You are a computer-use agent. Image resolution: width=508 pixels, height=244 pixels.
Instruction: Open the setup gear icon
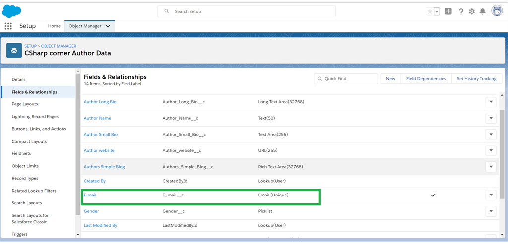pos(472,12)
